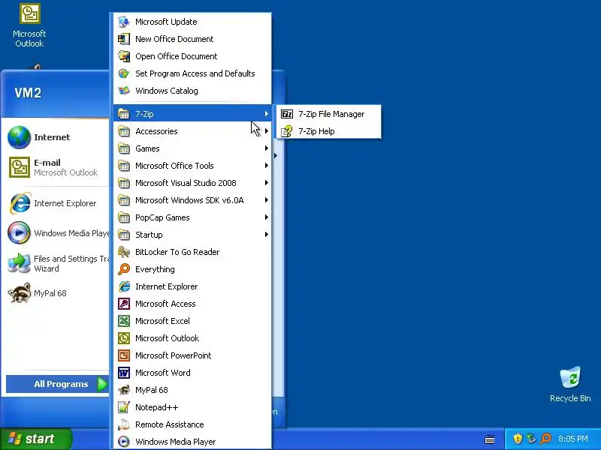Launch 7-Zip File Manager from the submenu
Image resolution: width=601 pixels, height=450 pixels.
tap(328, 114)
